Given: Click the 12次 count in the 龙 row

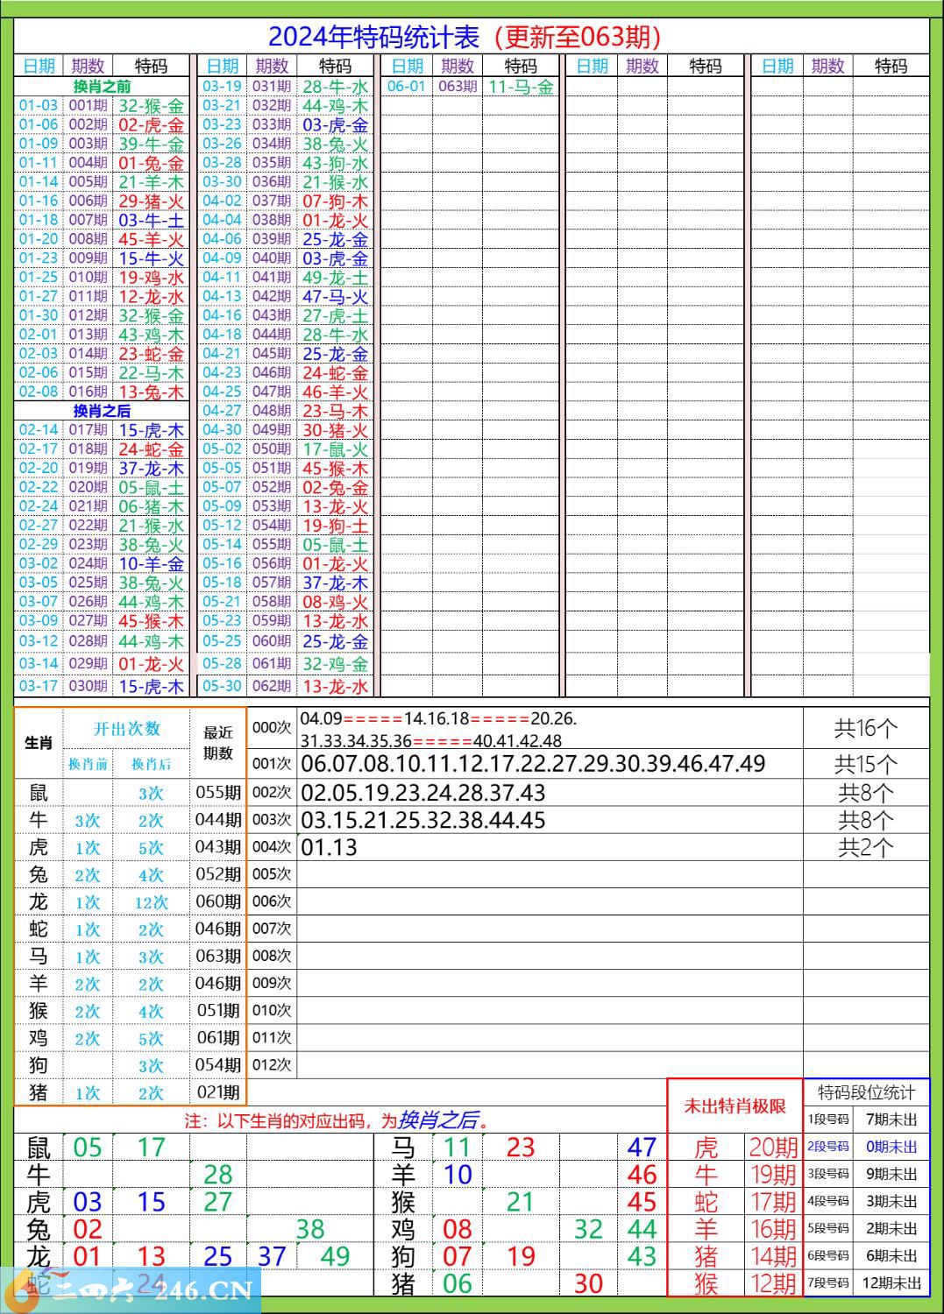Looking at the screenshot, I should tap(151, 902).
